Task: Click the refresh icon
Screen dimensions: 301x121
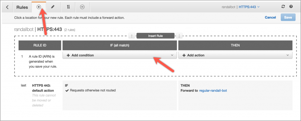Action: pyautogui.click(x=283, y=7)
